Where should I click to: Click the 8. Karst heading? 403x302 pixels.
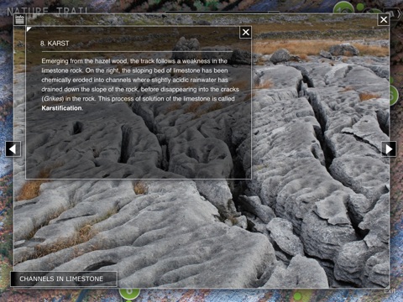[x=55, y=44]
